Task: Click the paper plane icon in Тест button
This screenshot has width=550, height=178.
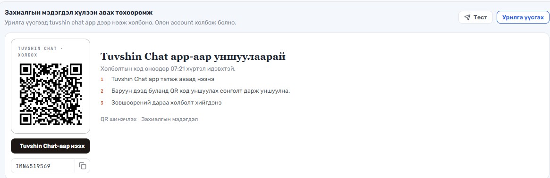Action: pyautogui.click(x=467, y=17)
